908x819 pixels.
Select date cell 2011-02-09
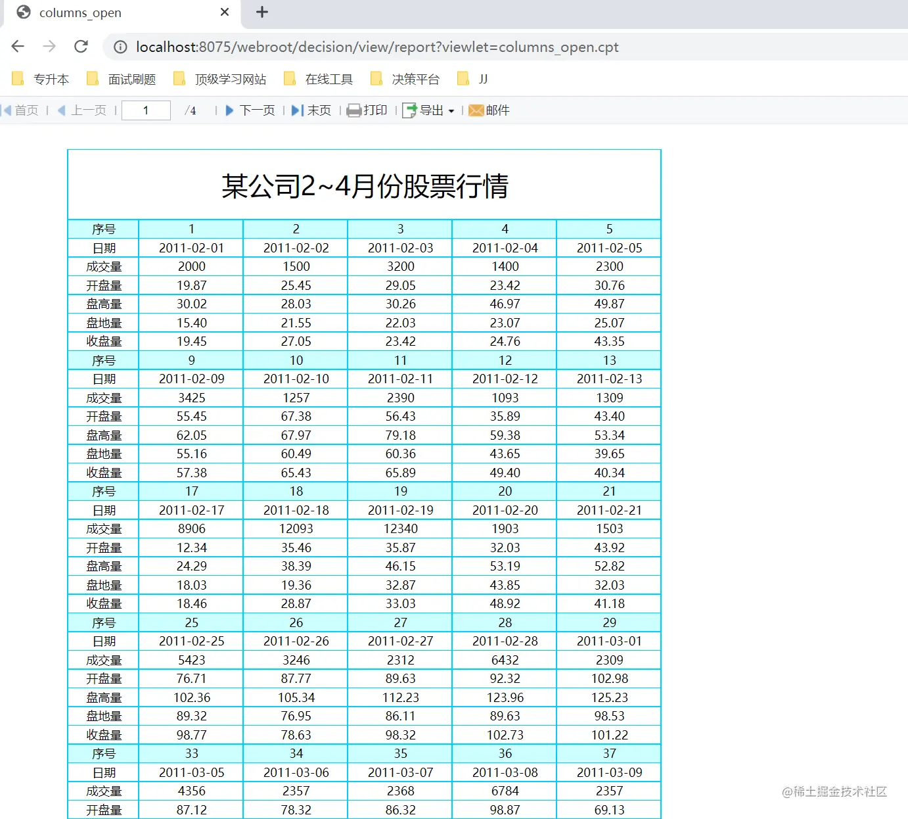pyautogui.click(x=191, y=379)
